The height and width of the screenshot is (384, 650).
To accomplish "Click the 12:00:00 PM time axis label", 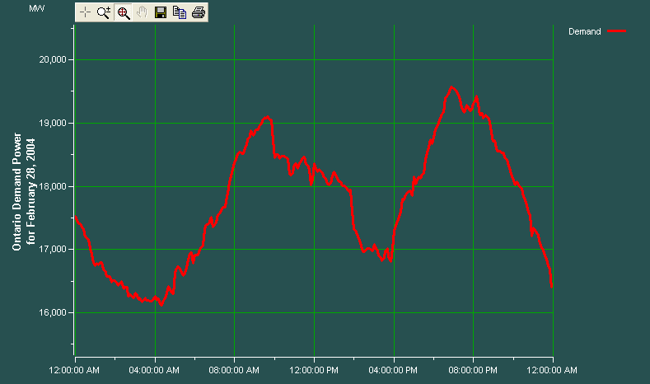I will click(314, 371).
